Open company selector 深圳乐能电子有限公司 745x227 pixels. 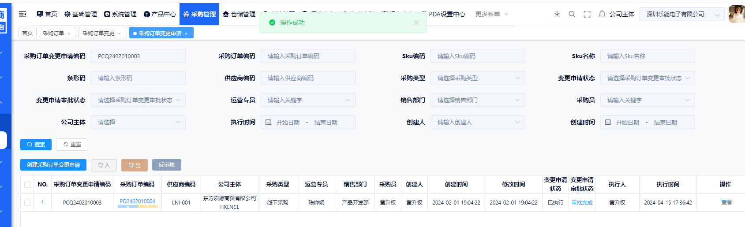[682, 14]
